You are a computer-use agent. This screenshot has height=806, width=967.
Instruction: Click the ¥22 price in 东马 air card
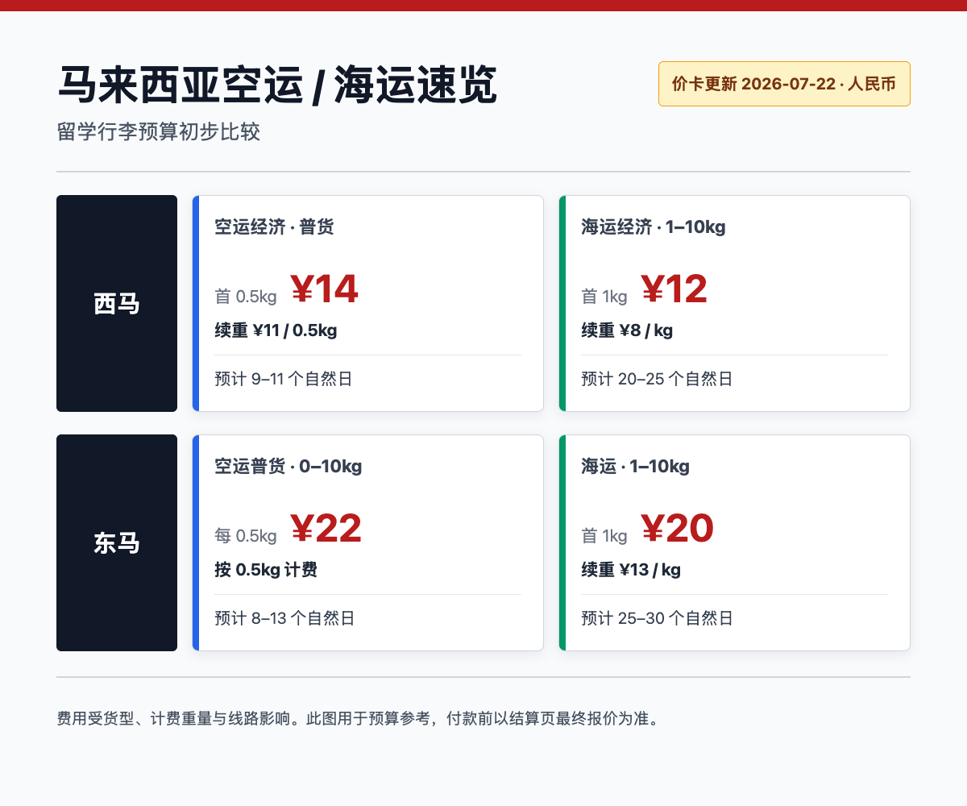pos(326,529)
